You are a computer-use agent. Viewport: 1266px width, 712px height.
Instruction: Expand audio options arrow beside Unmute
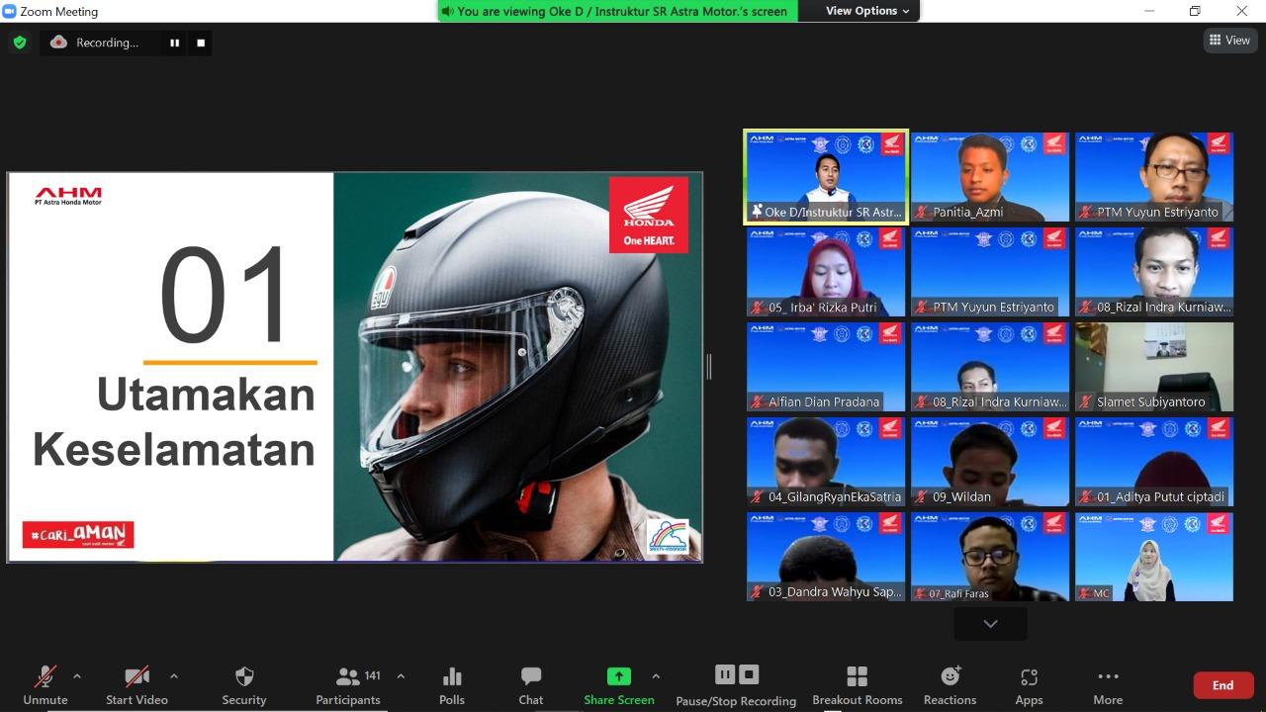point(77,676)
